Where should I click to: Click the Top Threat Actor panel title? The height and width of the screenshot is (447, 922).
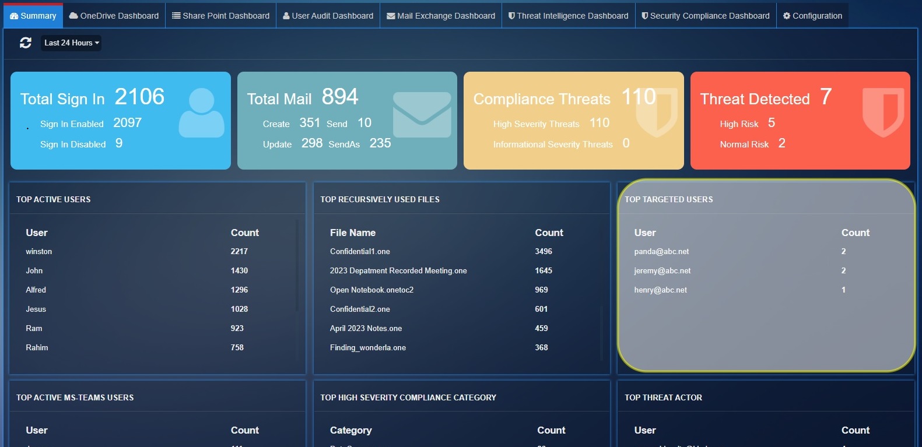coord(664,397)
